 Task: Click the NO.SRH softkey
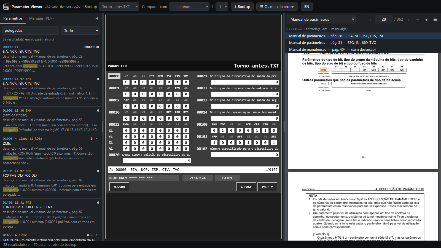[119, 187]
